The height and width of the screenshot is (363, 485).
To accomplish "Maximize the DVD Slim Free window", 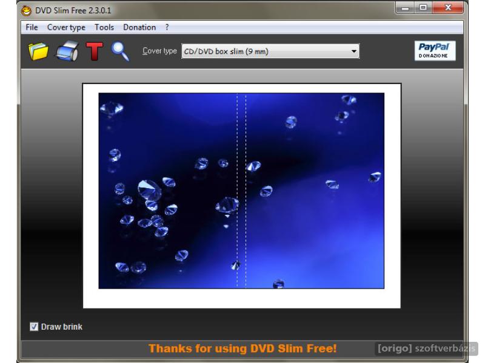I will [x=423, y=7].
